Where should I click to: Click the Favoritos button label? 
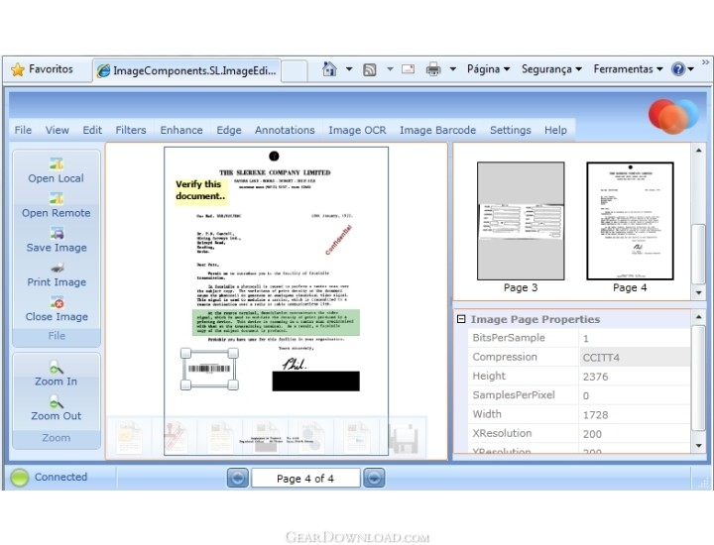(51, 69)
